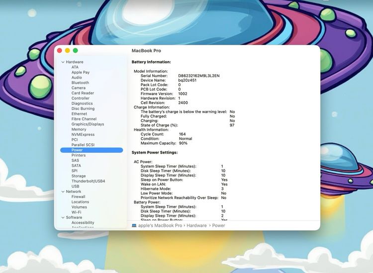Click AC Power Hibernate Mode value 3
The width and height of the screenshot is (373, 273).
pyautogui.click(x=222, y=189)
